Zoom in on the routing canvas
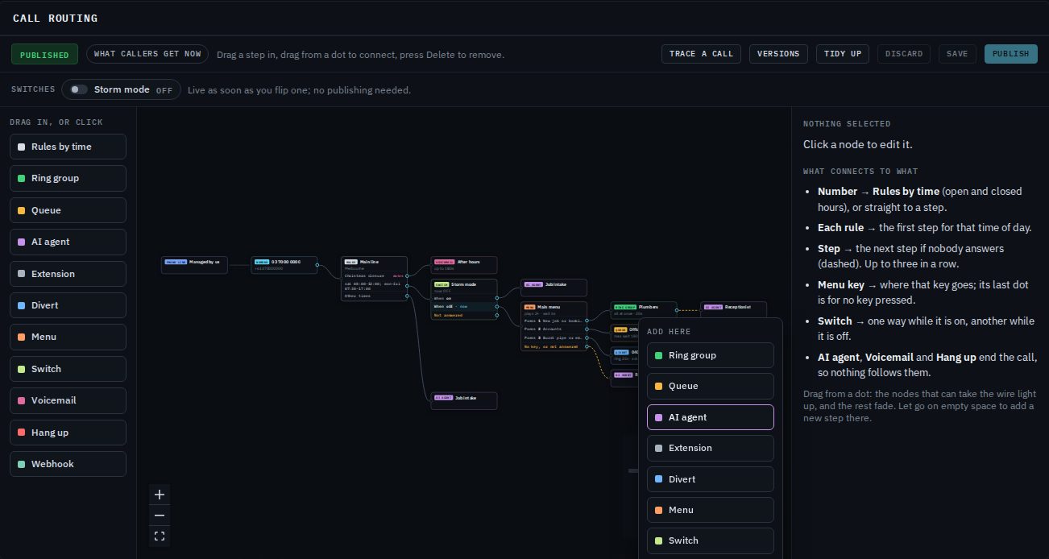Screen dimensions: 1049x559 160,495
